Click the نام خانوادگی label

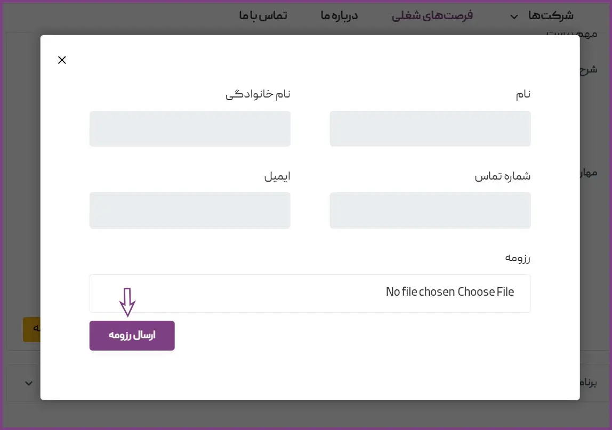(x=258, y=94)
